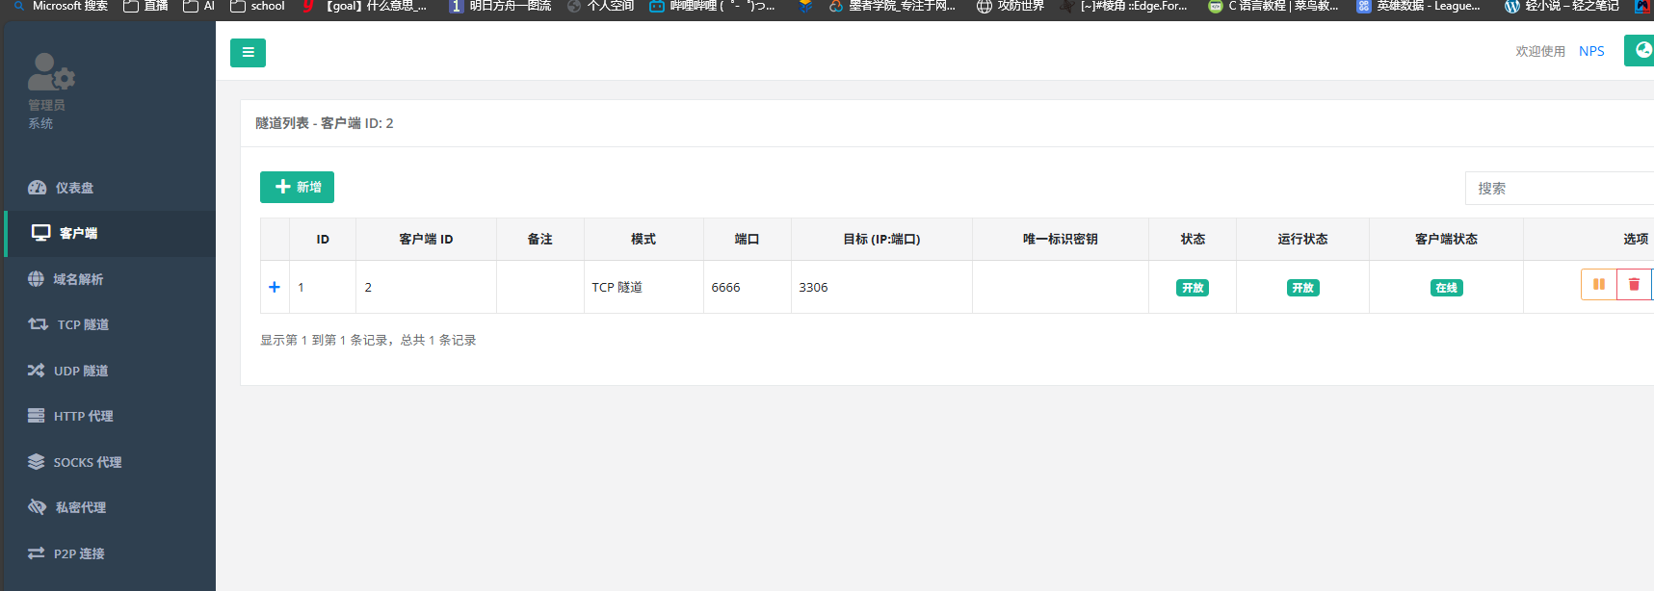Viewport: 1654px width, 591px height.
Task: Click the 开放 badge in 状态 column
Action: 1193,288
